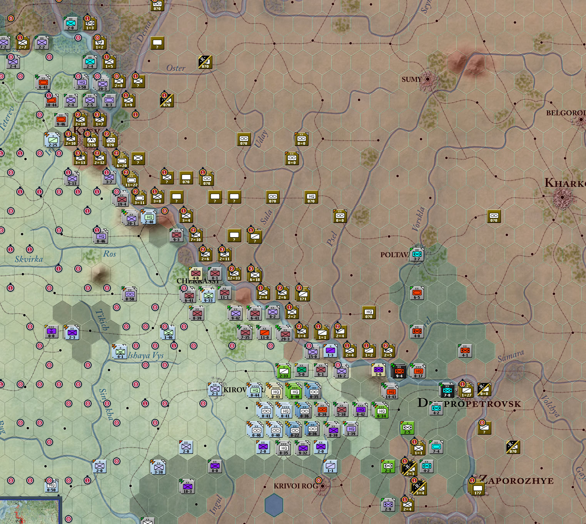Select the Soviet counter labeled 1=9
Viewport: 586px width, 524px height.
[x=129, y=101]
